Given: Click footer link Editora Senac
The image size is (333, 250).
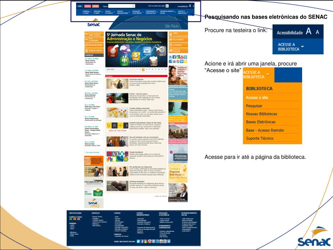Looking at the screenshot, I should (x=74, y=234).
